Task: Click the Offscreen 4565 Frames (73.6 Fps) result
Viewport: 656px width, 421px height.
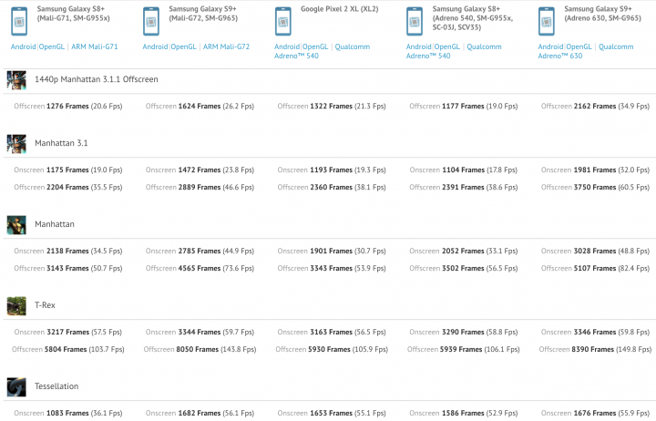Action: 200,268
